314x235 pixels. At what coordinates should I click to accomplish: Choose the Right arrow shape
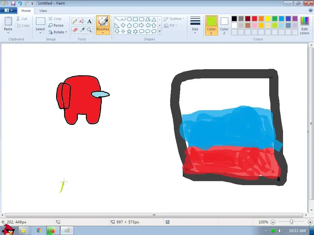click(x=142, y=25)
